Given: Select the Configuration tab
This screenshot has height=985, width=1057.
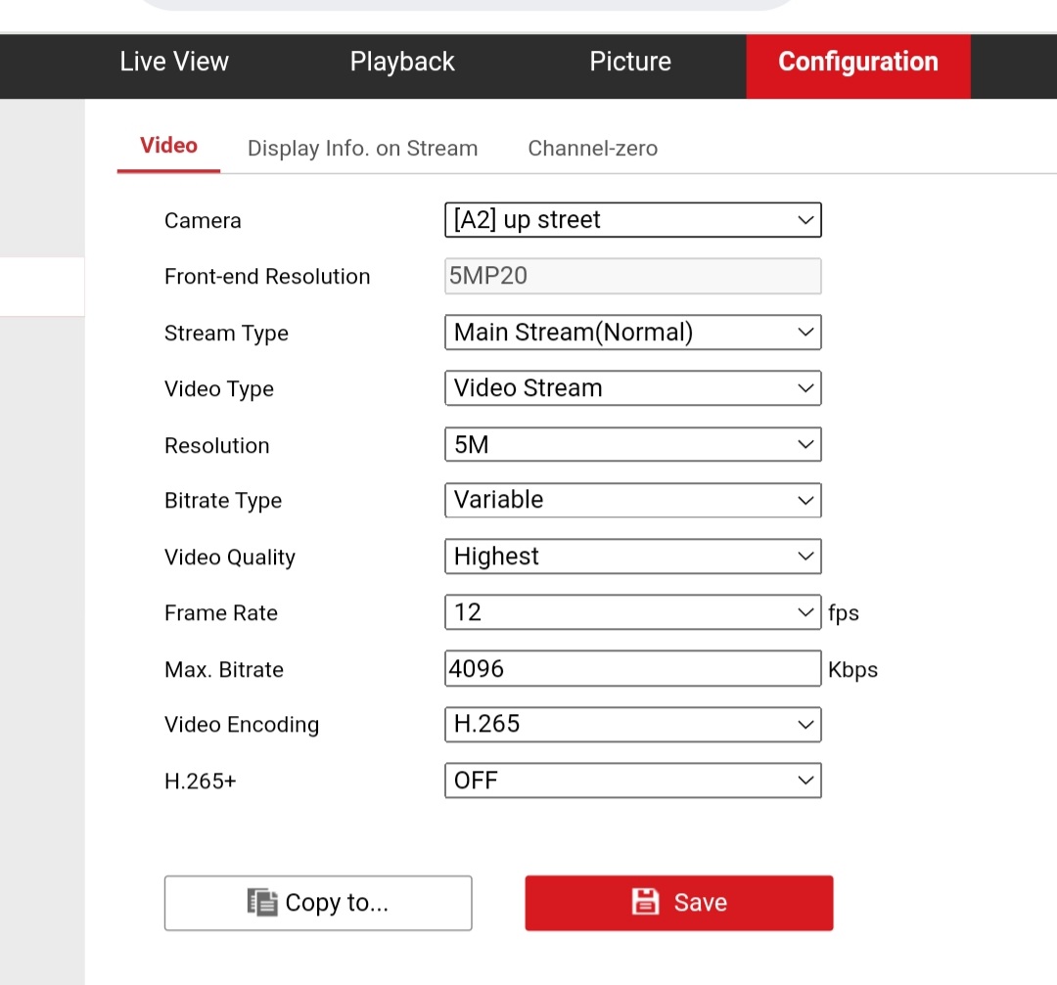Looking at the screenshot, I should click(858, 62).
